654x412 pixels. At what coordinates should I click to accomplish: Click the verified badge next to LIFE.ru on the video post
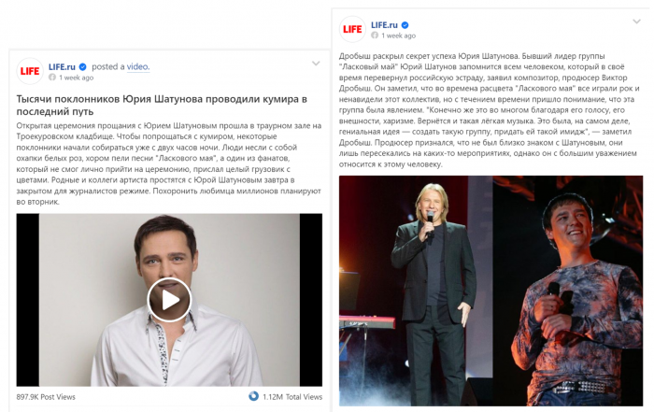pos(82,66)
